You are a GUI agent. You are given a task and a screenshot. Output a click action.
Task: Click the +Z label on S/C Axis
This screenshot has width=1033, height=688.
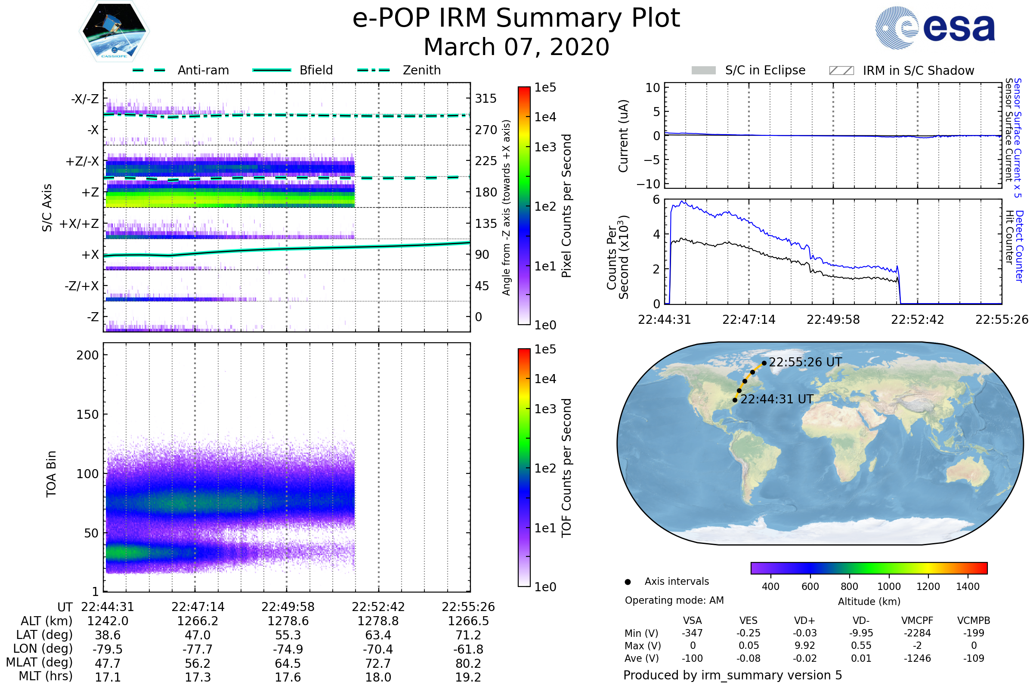(x=90, y=192)
